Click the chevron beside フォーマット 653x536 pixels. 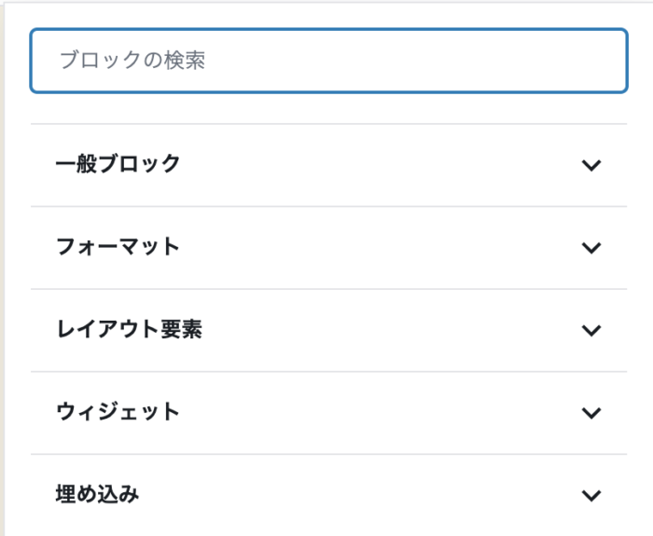(x=590, y=248)
